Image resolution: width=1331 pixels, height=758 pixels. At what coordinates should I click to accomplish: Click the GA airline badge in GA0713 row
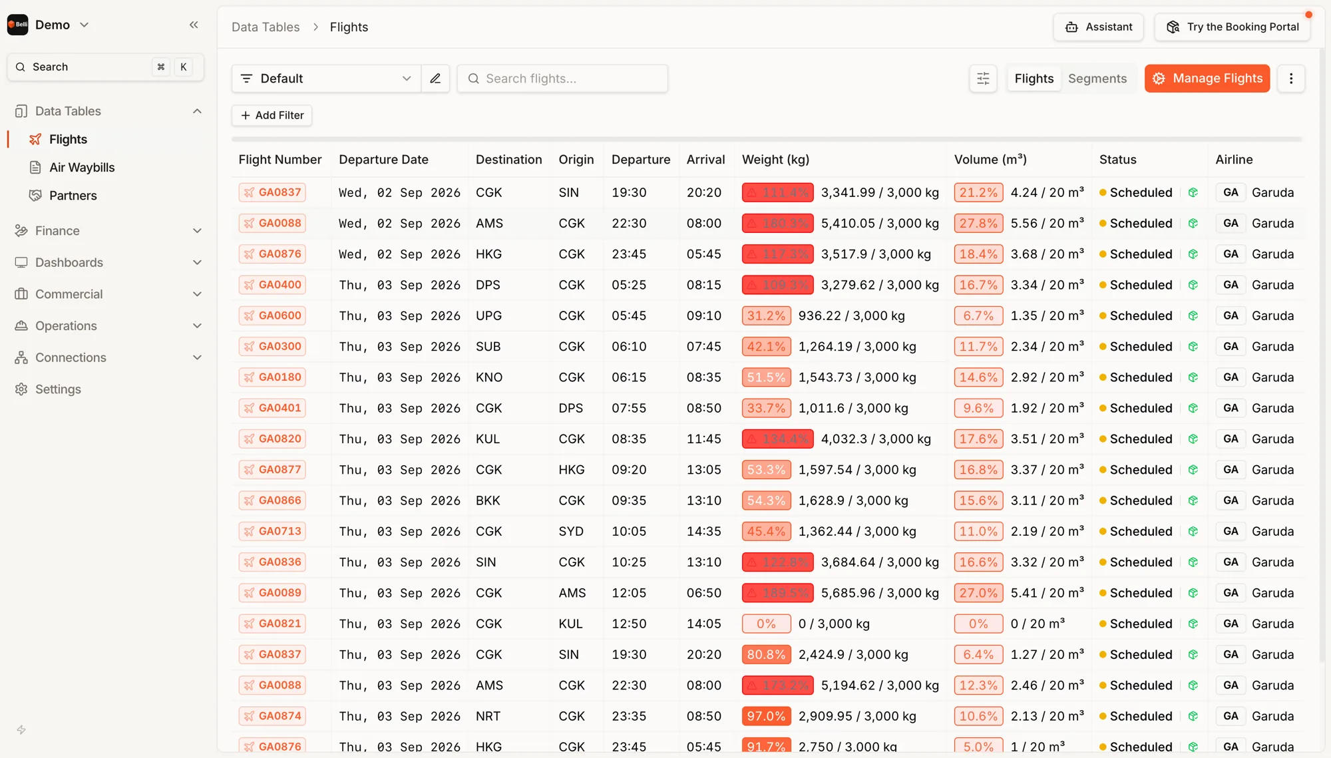(x=1231, y=531)
